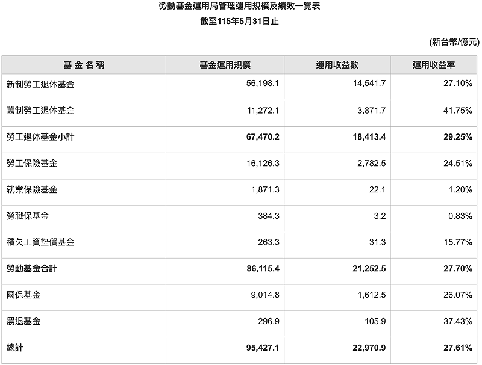This screenshot has height=365, width=482.
Task: Select the value 9,014.8
Action: click(x=265, y=295)
